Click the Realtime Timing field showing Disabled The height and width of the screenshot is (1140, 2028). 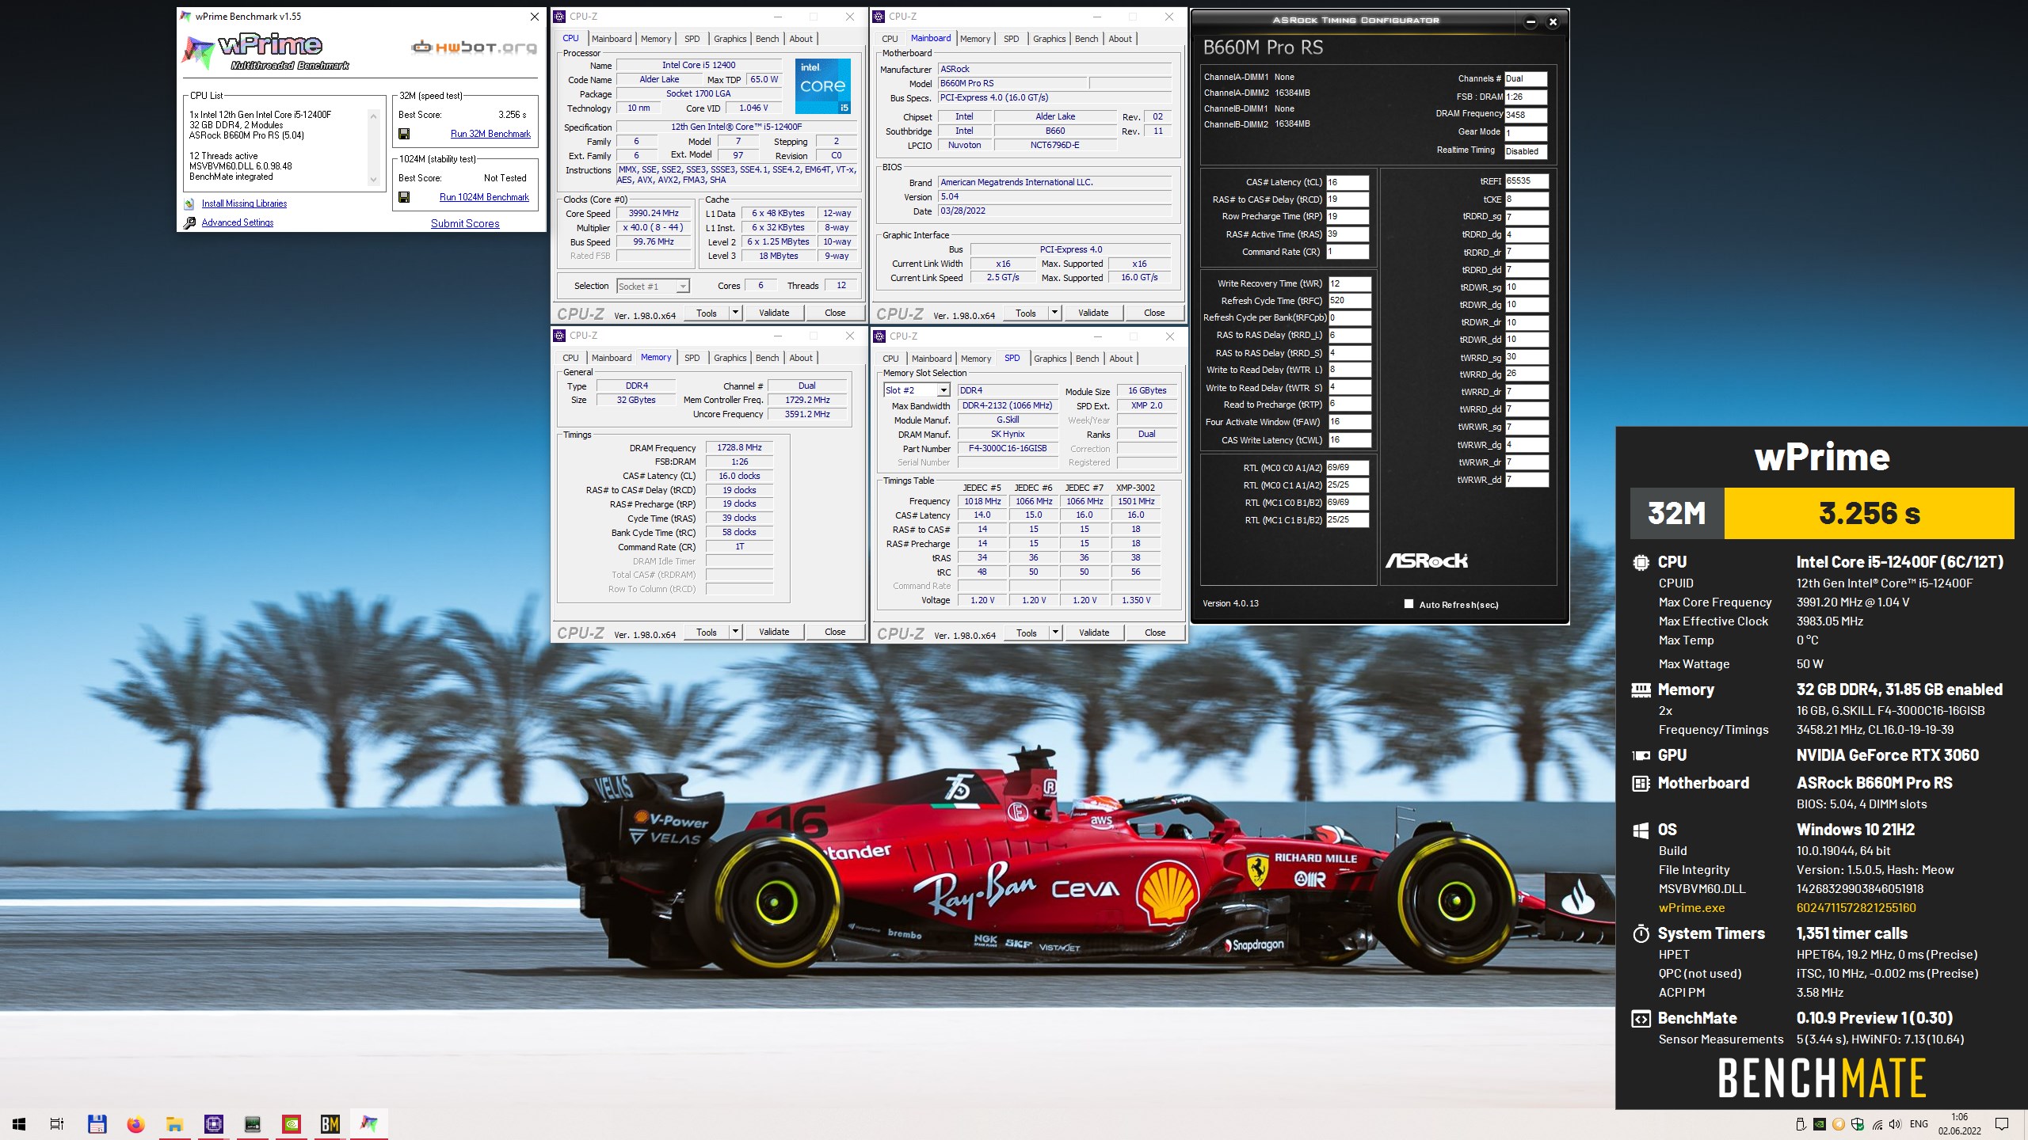click(x=1525, y=151)
